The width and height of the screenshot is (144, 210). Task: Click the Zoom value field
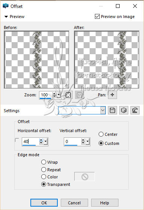pyautogui.click(x=46, y=95)
